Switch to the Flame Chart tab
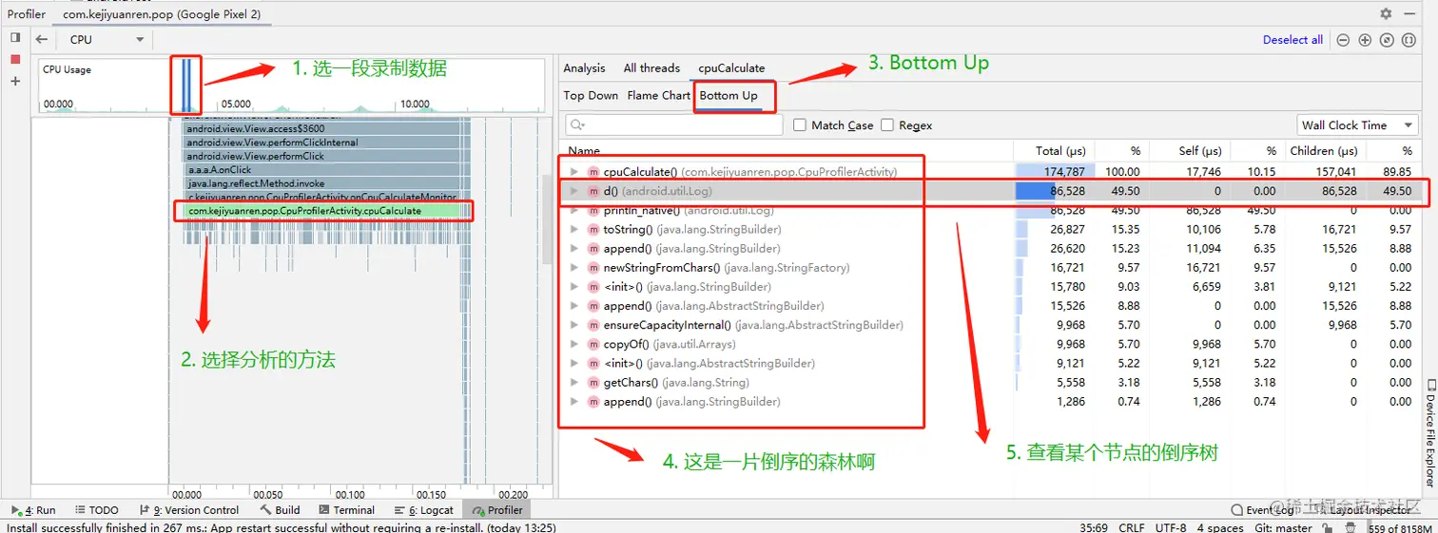 (658, 95)
